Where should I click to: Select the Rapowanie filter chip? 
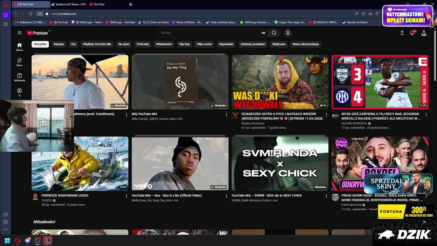(226, 44)
